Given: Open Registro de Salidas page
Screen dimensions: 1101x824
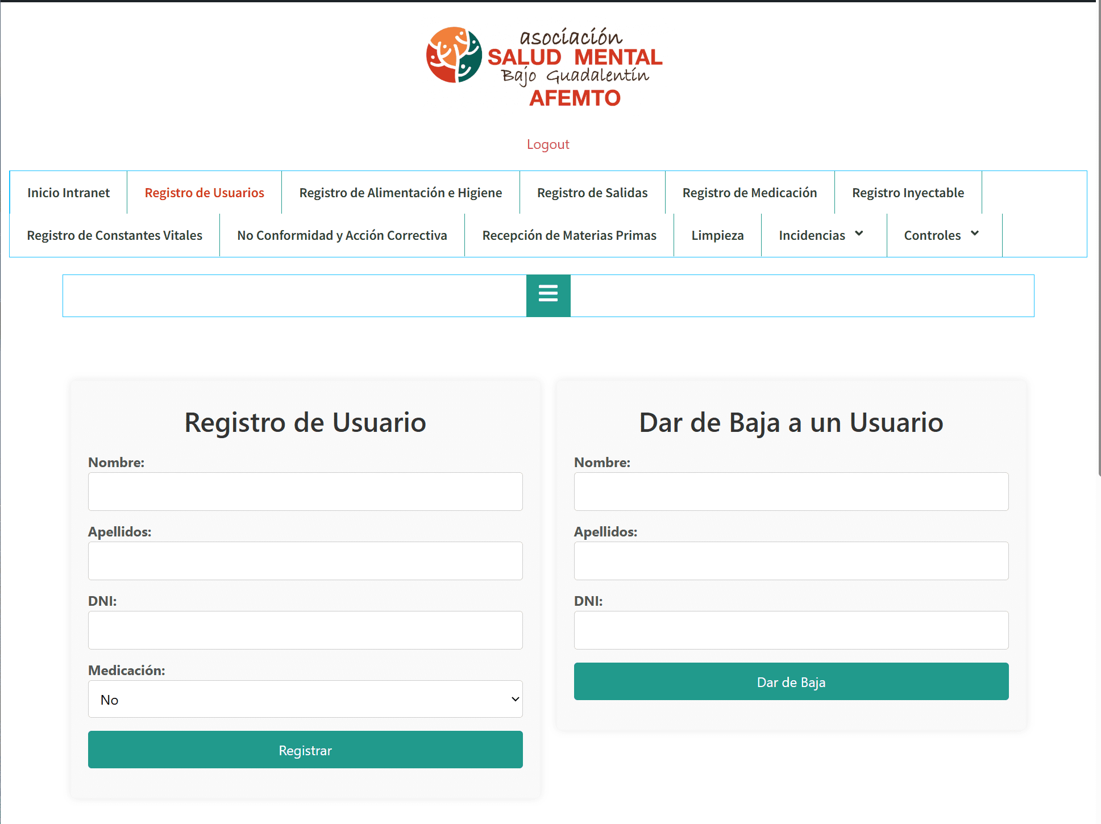Looking at the screenshot, I should point(592,193).
